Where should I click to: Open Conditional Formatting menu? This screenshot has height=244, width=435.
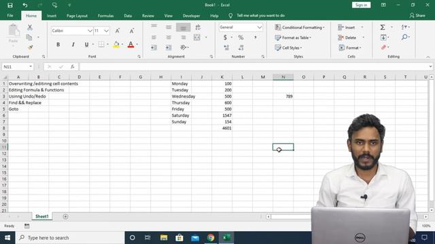299,27
